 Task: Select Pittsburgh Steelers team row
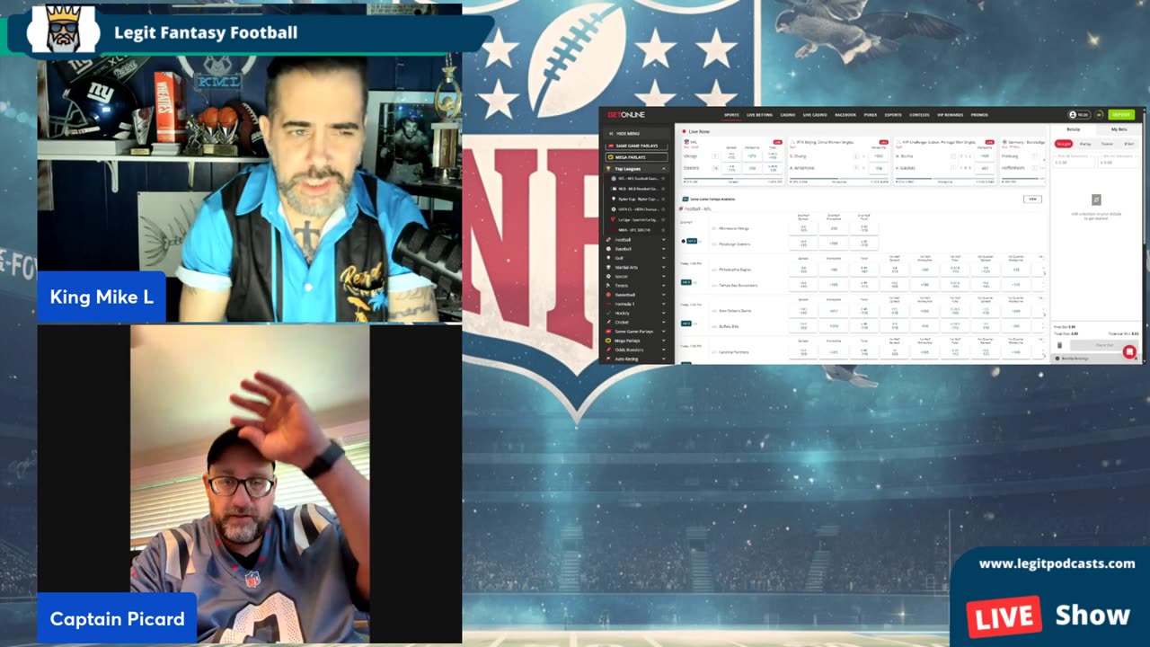tap(733, 244)
